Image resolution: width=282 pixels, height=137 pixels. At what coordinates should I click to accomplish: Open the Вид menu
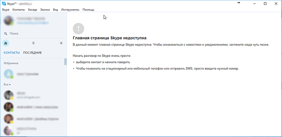click(56, 10)
